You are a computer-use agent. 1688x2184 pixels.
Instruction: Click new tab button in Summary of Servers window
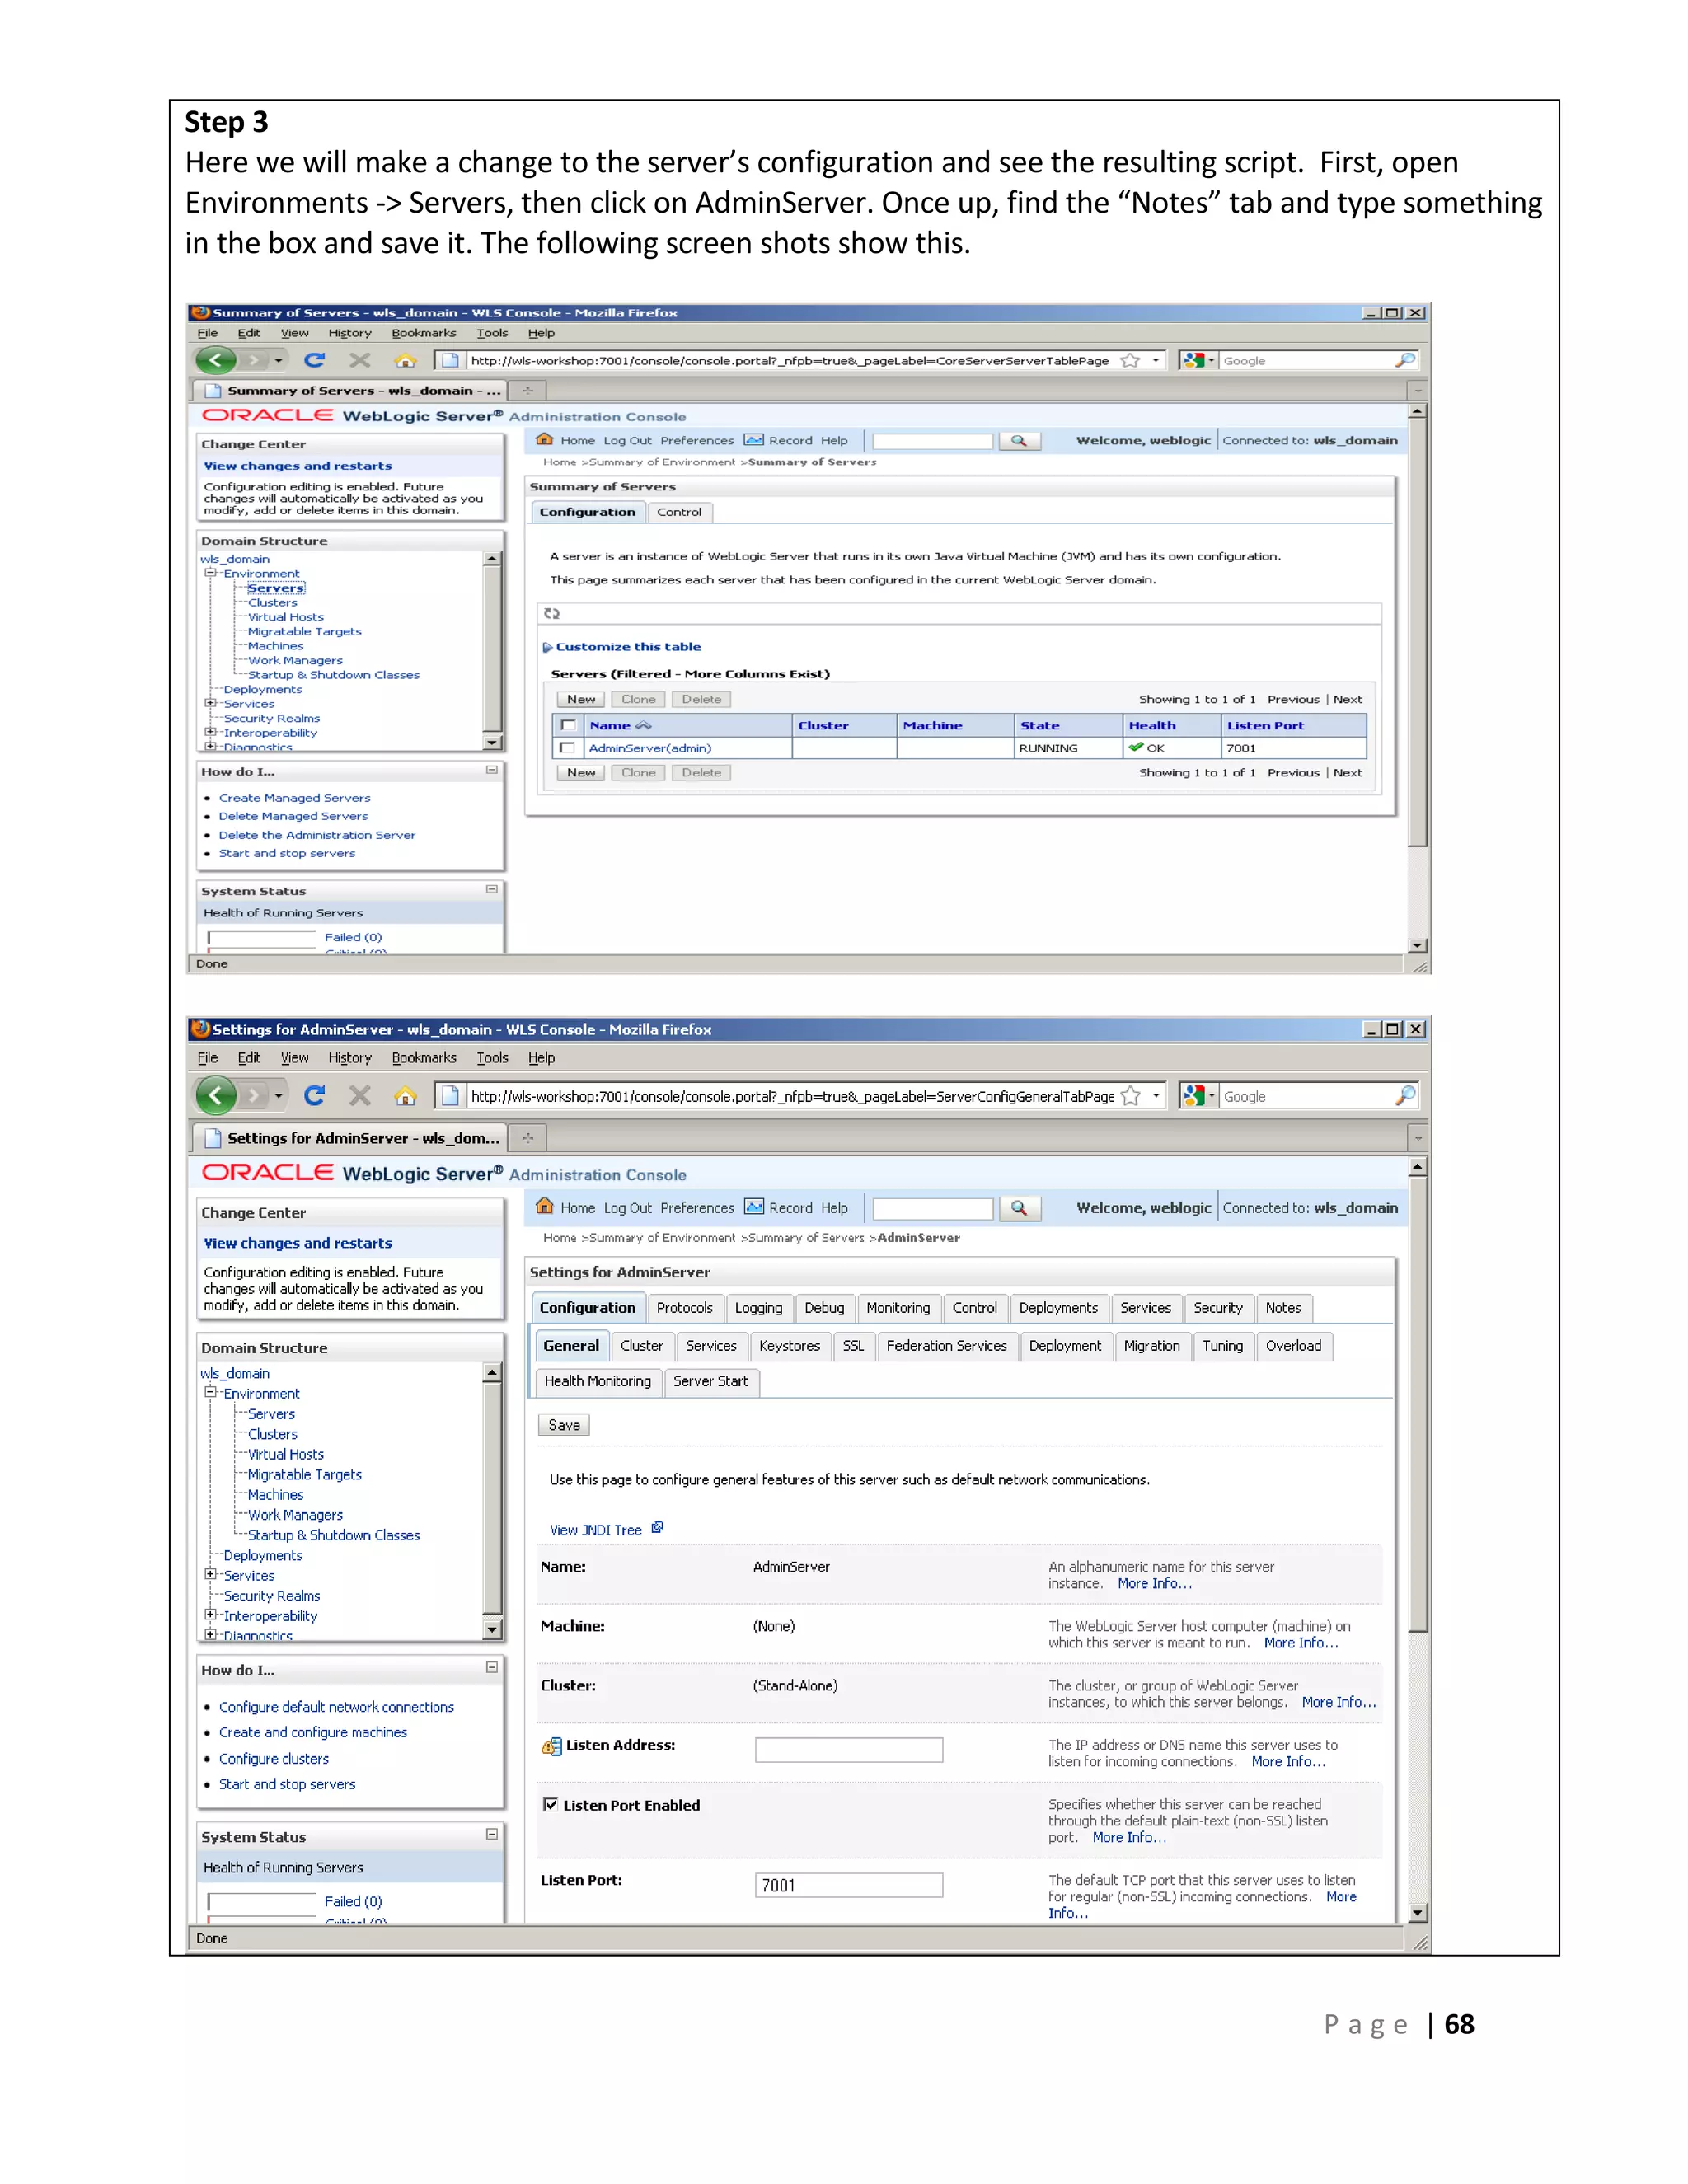pyautogui.click(x=527, y=391)
